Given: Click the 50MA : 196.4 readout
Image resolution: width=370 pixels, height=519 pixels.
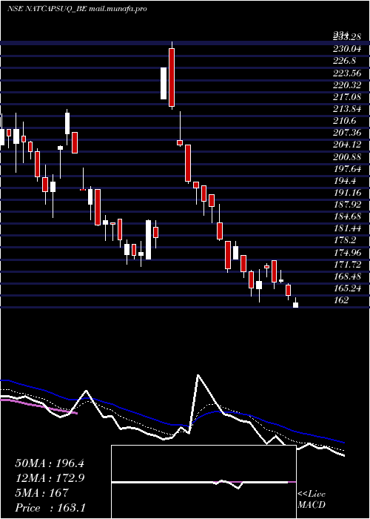Looking at the screenshot, I should (x=50, y=463).
